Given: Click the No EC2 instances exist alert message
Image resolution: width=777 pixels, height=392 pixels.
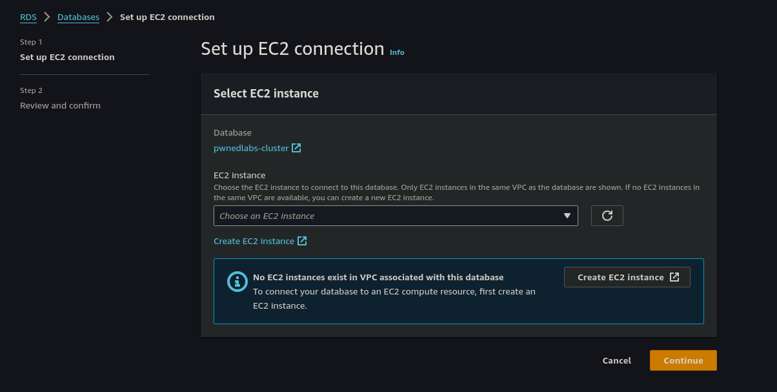Looking at the screenshot, I should [378, 277].
